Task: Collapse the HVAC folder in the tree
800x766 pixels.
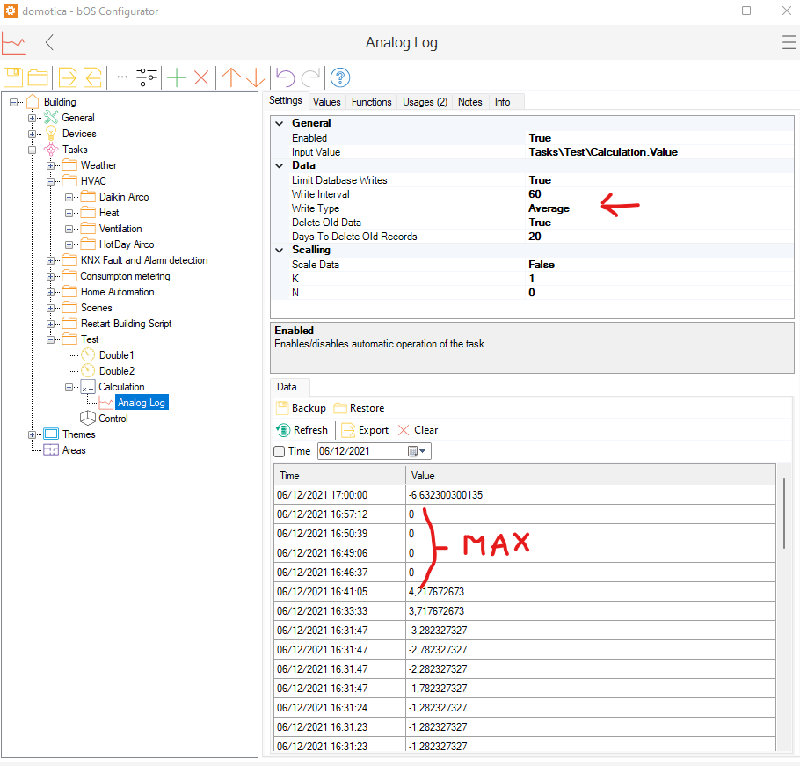Action: point(51,181)
